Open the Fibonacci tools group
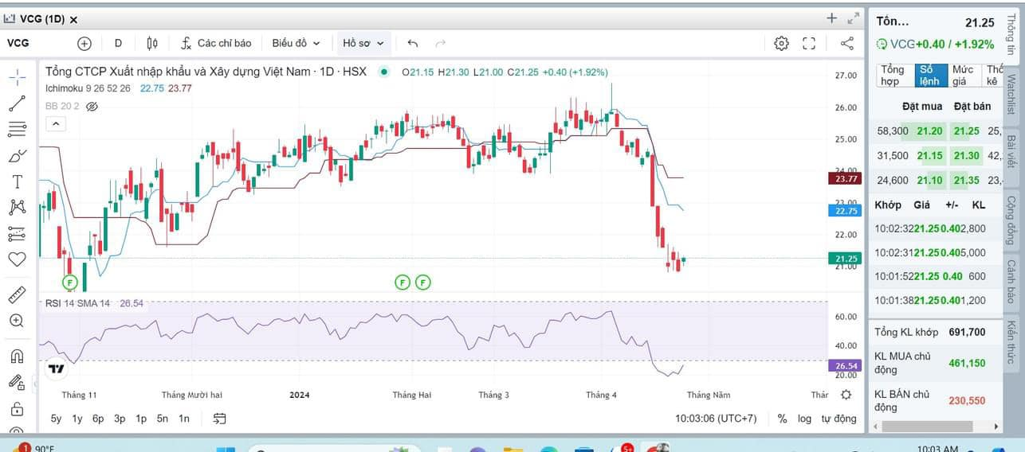This screenshot has height=452, width=1025. pos(17,129)
